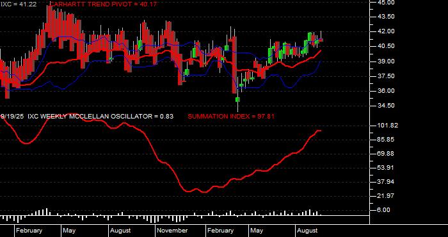Click the second February label on time axis
The image size is (448, 237).
[x=220, y=231]
